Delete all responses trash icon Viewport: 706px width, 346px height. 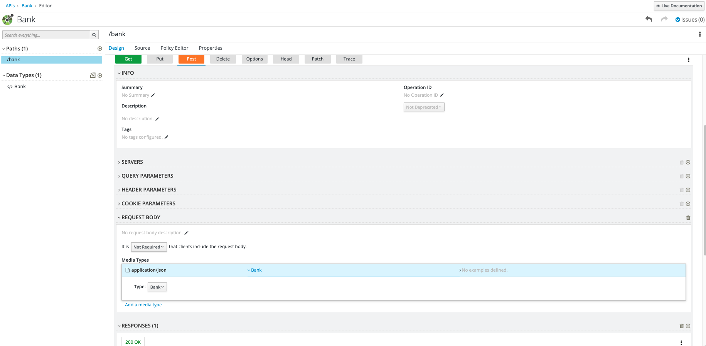[682, 326]
